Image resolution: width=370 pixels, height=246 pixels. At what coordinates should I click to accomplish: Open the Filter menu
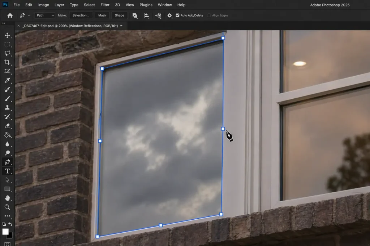[x=105, y=5]
